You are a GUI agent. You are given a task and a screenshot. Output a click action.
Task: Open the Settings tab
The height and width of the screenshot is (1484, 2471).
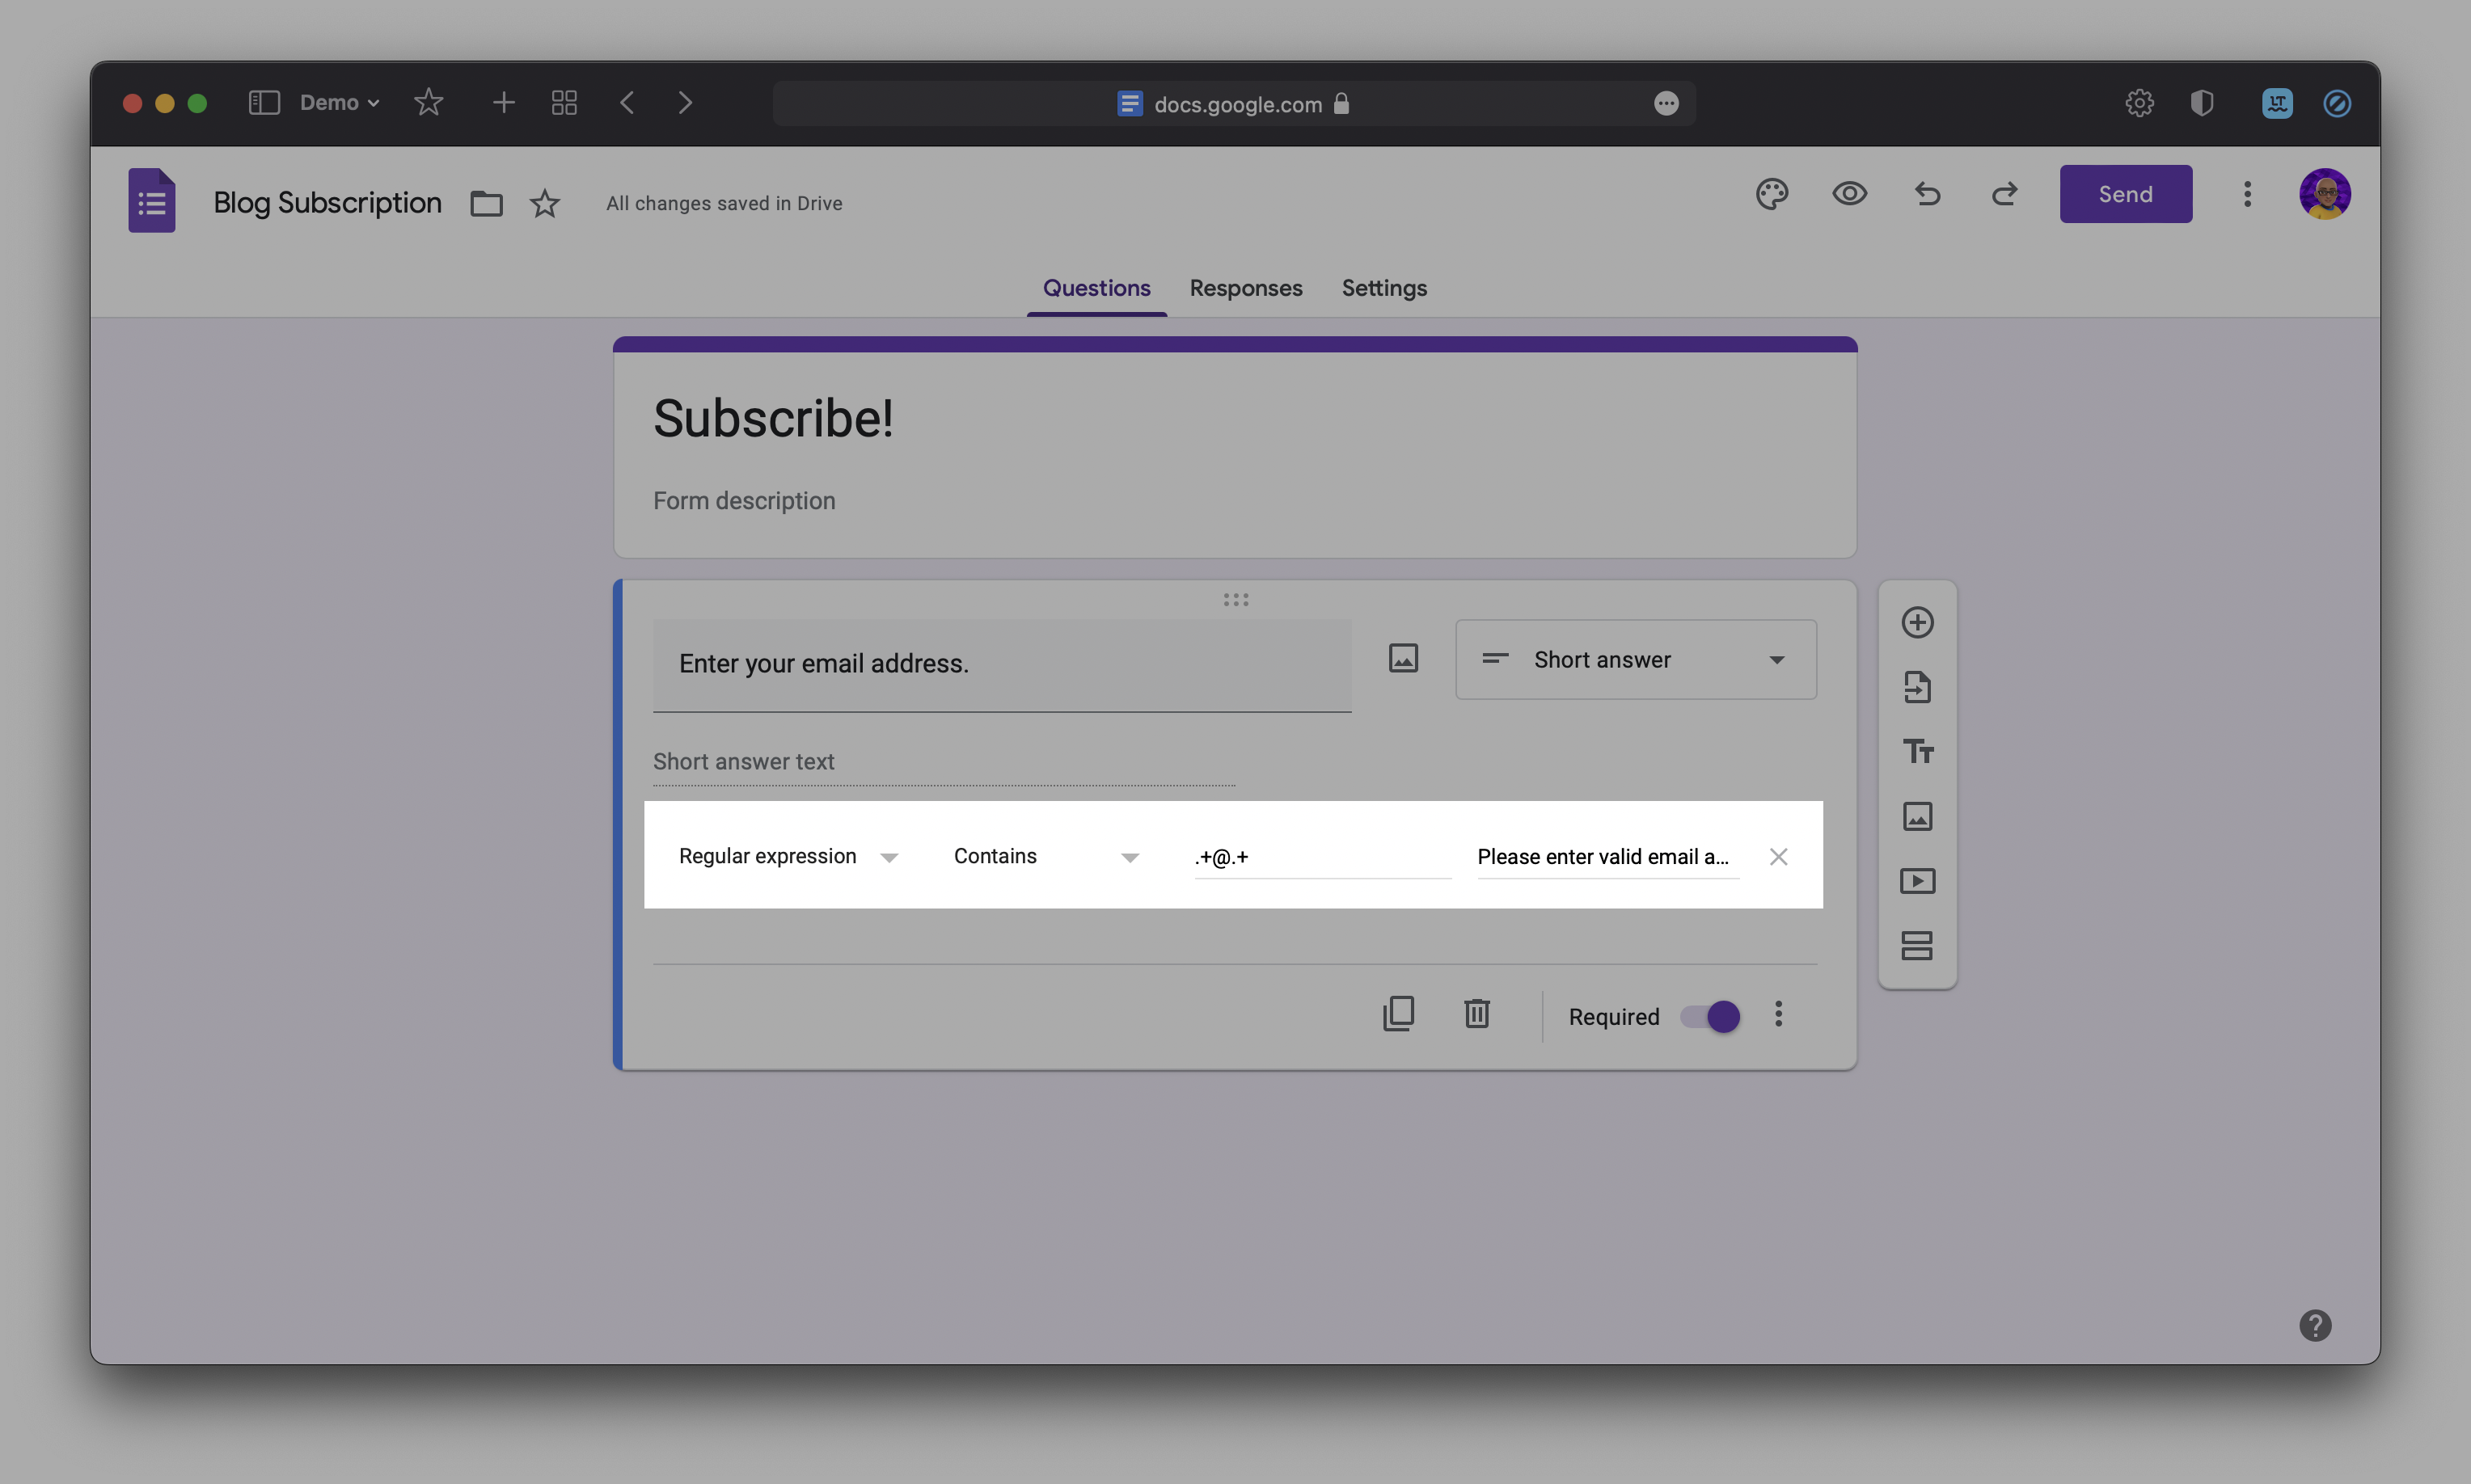(1383, 289)
